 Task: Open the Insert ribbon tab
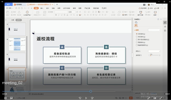[42, 8]
